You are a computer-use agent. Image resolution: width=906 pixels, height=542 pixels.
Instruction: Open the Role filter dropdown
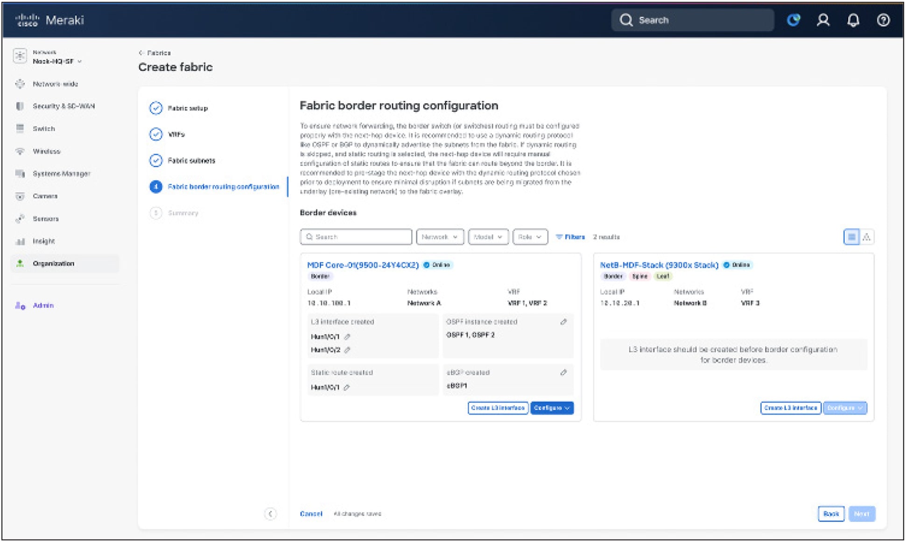pos(530,236)
